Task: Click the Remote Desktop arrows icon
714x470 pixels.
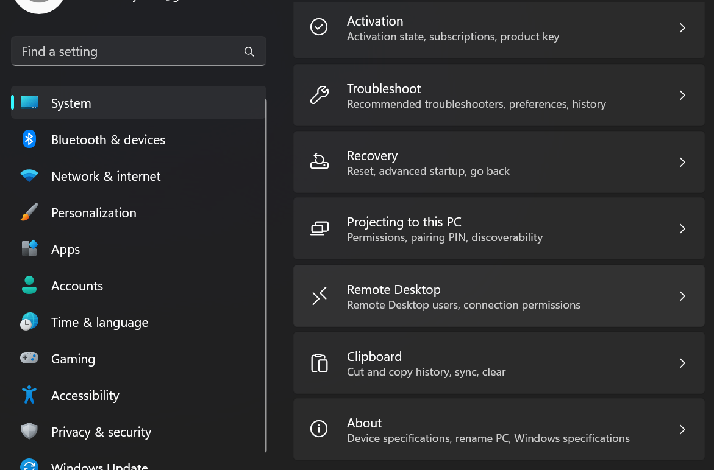Action: [x=319, y=296]
